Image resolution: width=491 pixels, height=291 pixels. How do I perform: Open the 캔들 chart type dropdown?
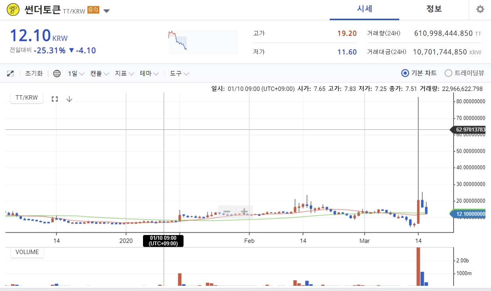[99, 73]
